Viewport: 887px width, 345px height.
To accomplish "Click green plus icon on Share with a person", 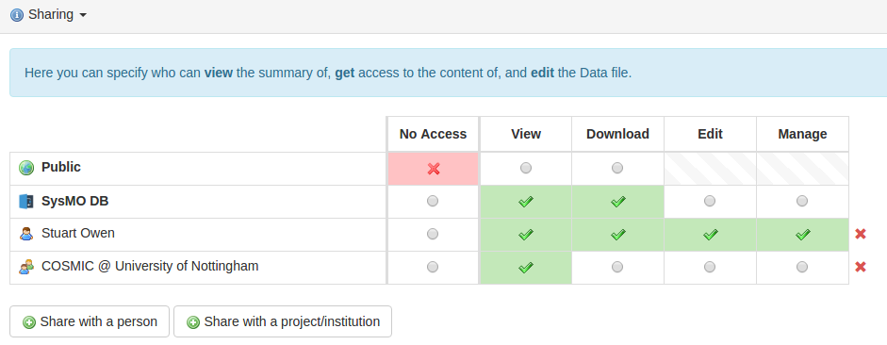I will click(x=29, y=322).
